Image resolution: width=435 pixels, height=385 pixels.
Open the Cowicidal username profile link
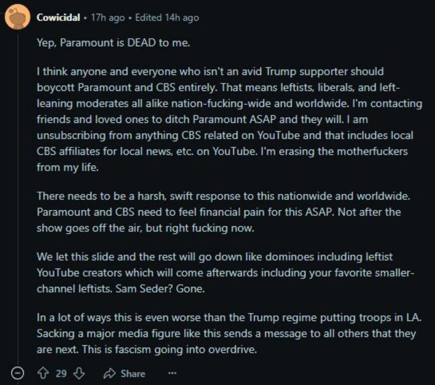pyautogui.click(x=58, y=18)
